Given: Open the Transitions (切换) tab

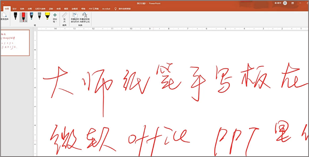Looking at the screenshot, I should click(22, 9).
